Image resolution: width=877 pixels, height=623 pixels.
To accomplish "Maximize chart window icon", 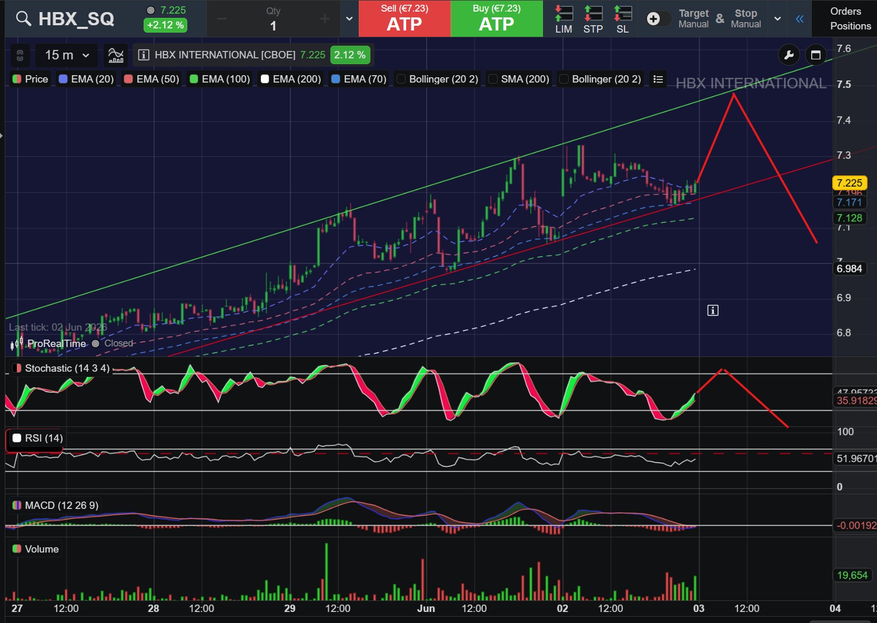I will pyautogui.click(x=815, y=55).
